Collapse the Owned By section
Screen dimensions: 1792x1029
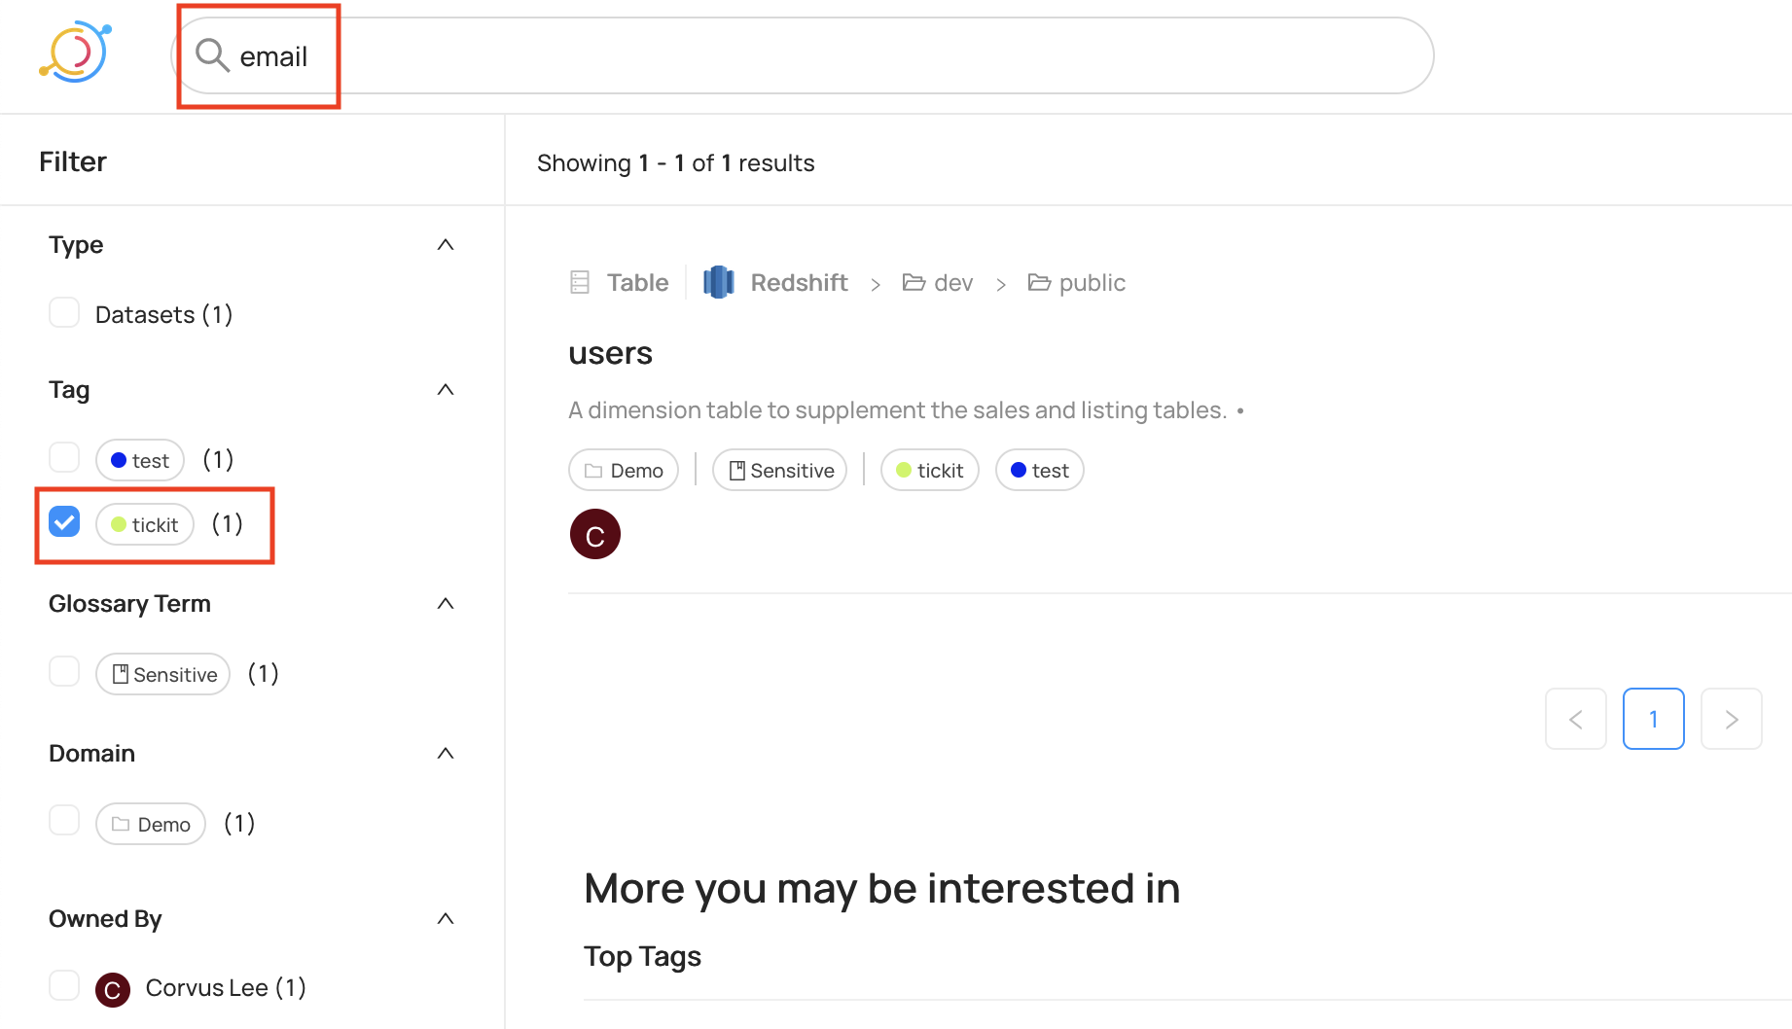(446, 919)
